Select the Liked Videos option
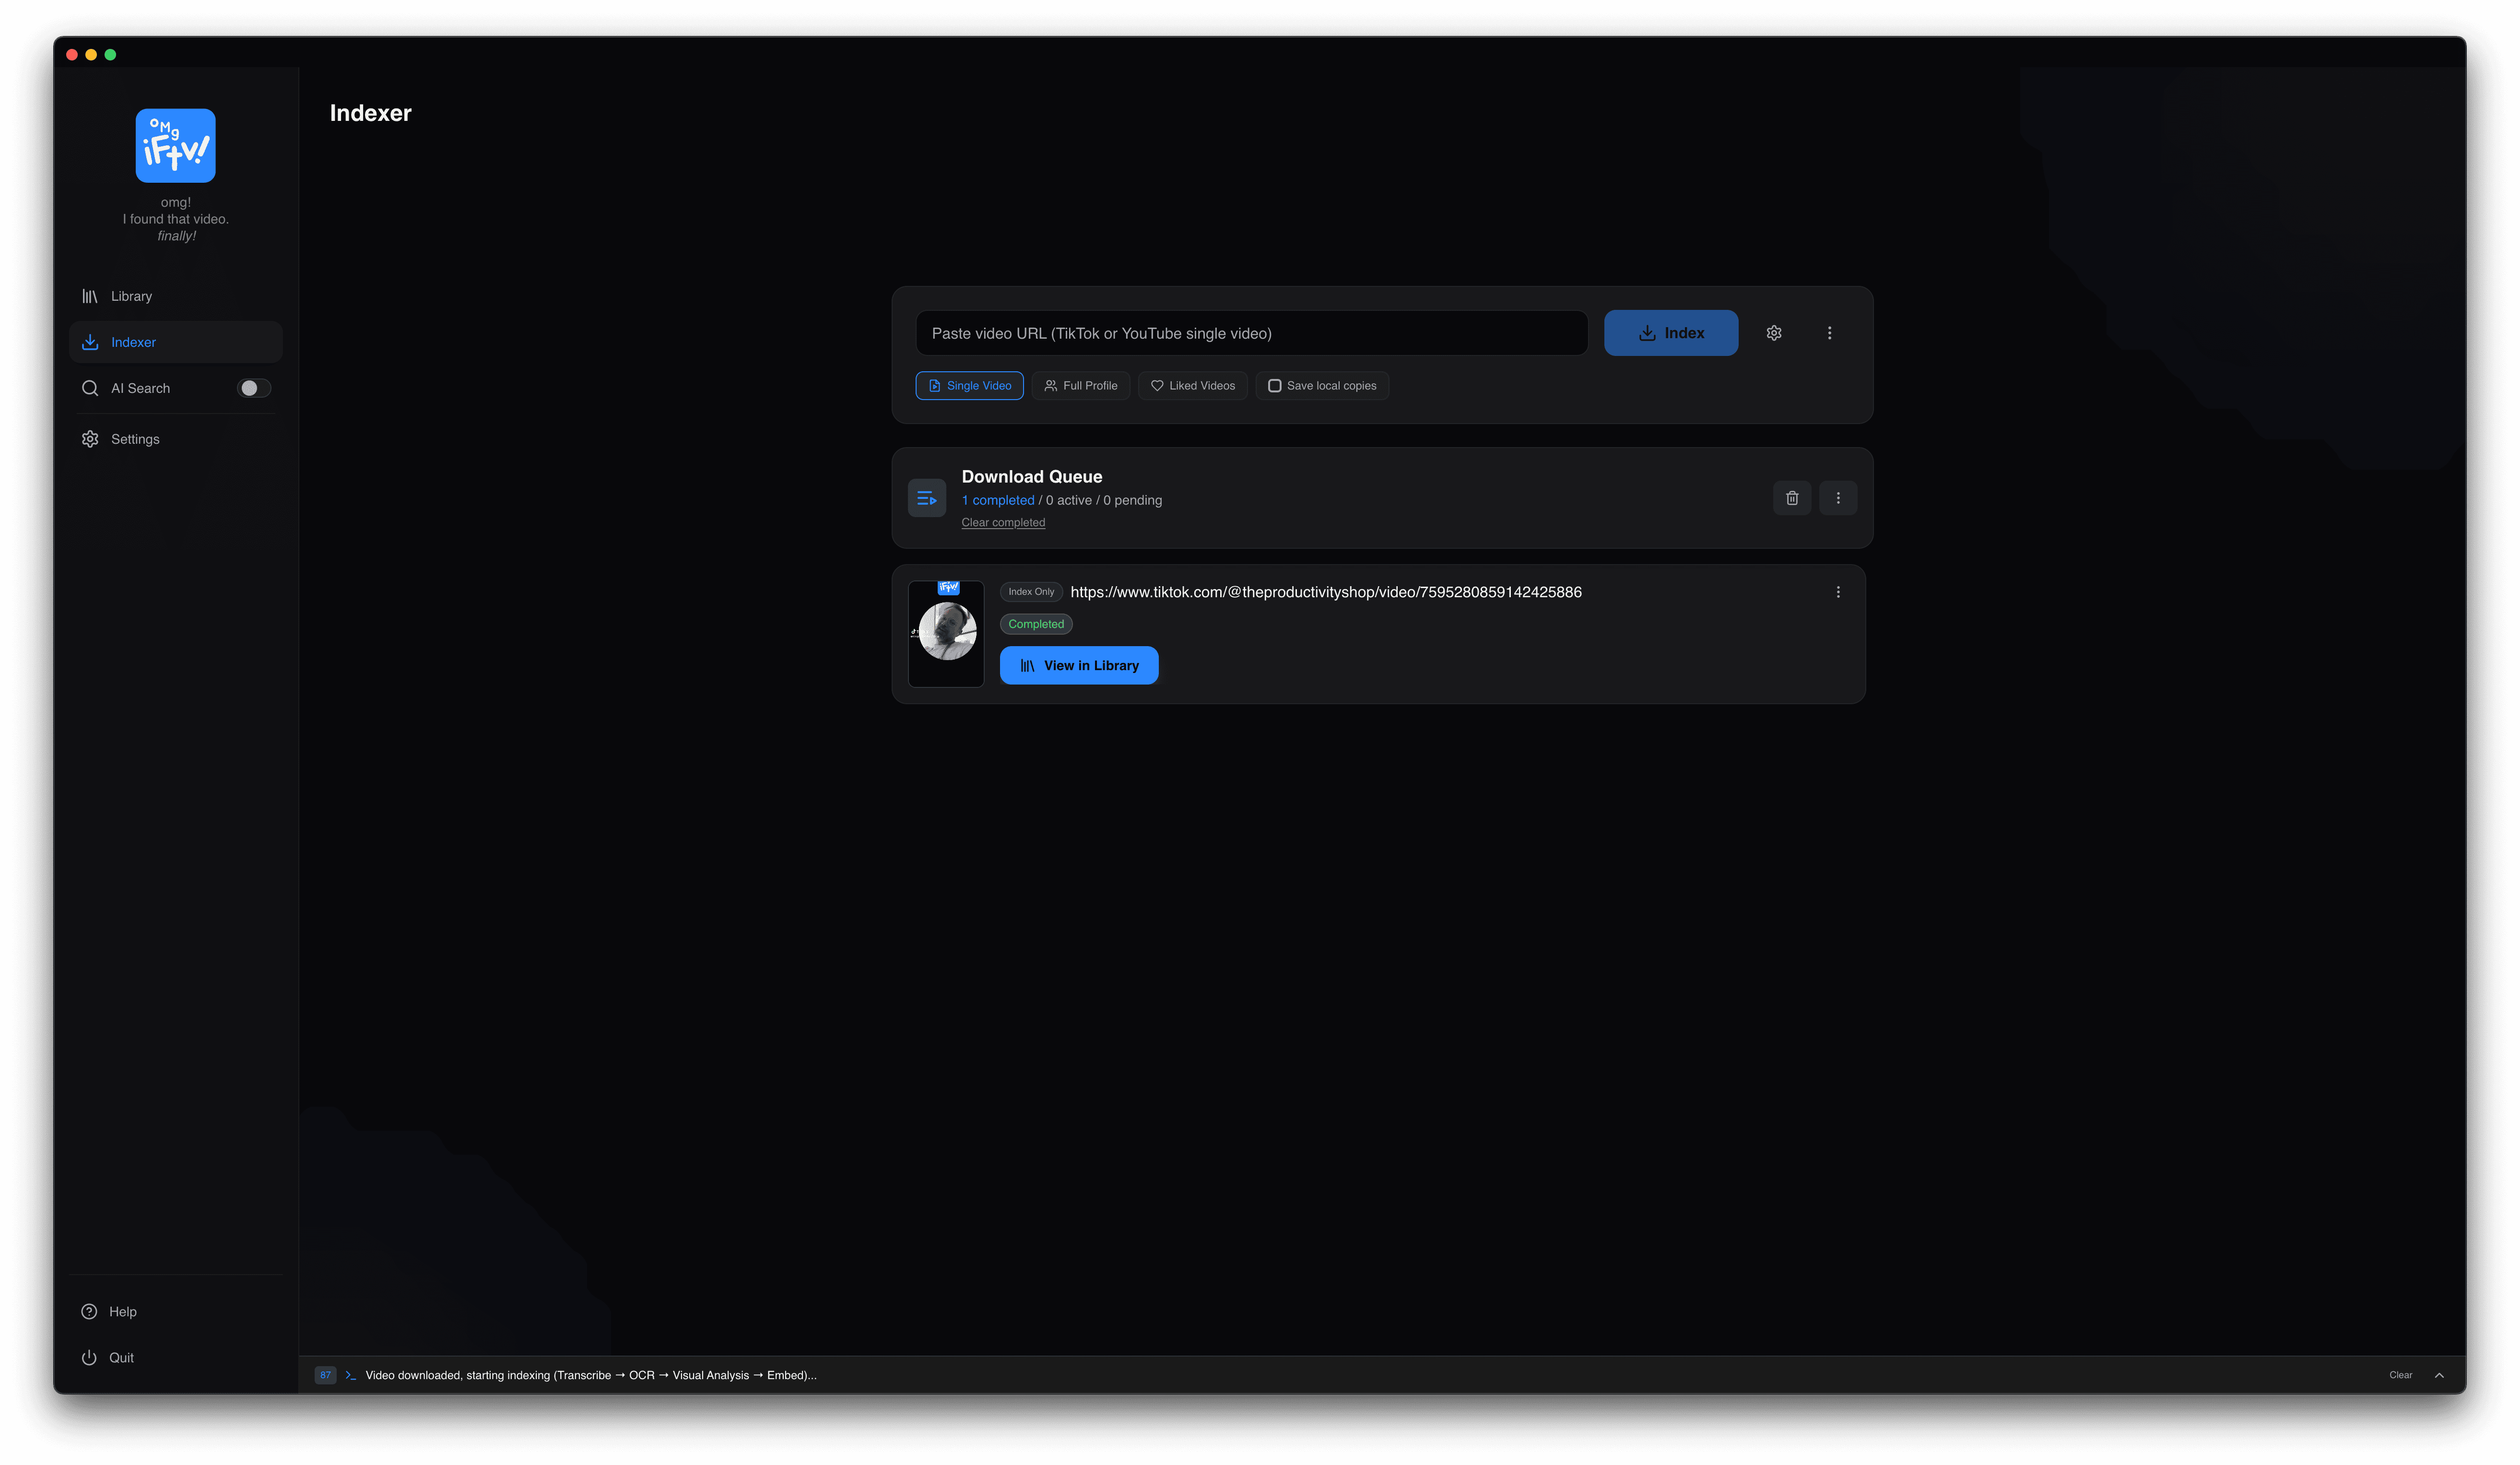The image size is (2520, 1465). (x=1192, y=386)
